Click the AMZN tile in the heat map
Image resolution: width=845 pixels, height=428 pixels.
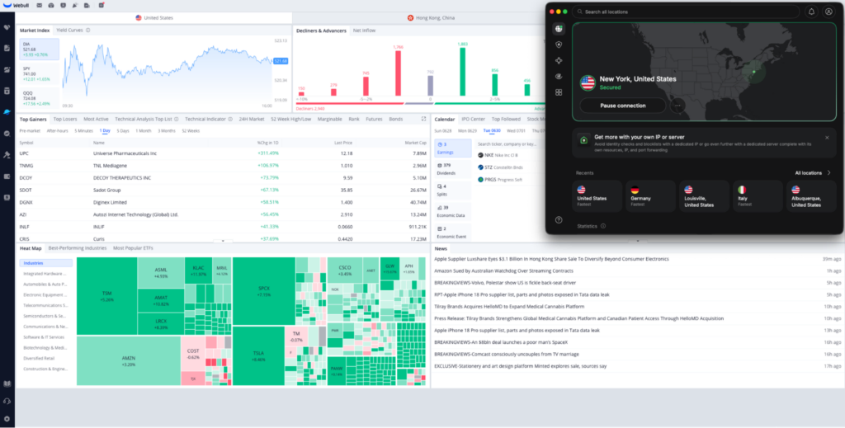click(x=128, y=360)
